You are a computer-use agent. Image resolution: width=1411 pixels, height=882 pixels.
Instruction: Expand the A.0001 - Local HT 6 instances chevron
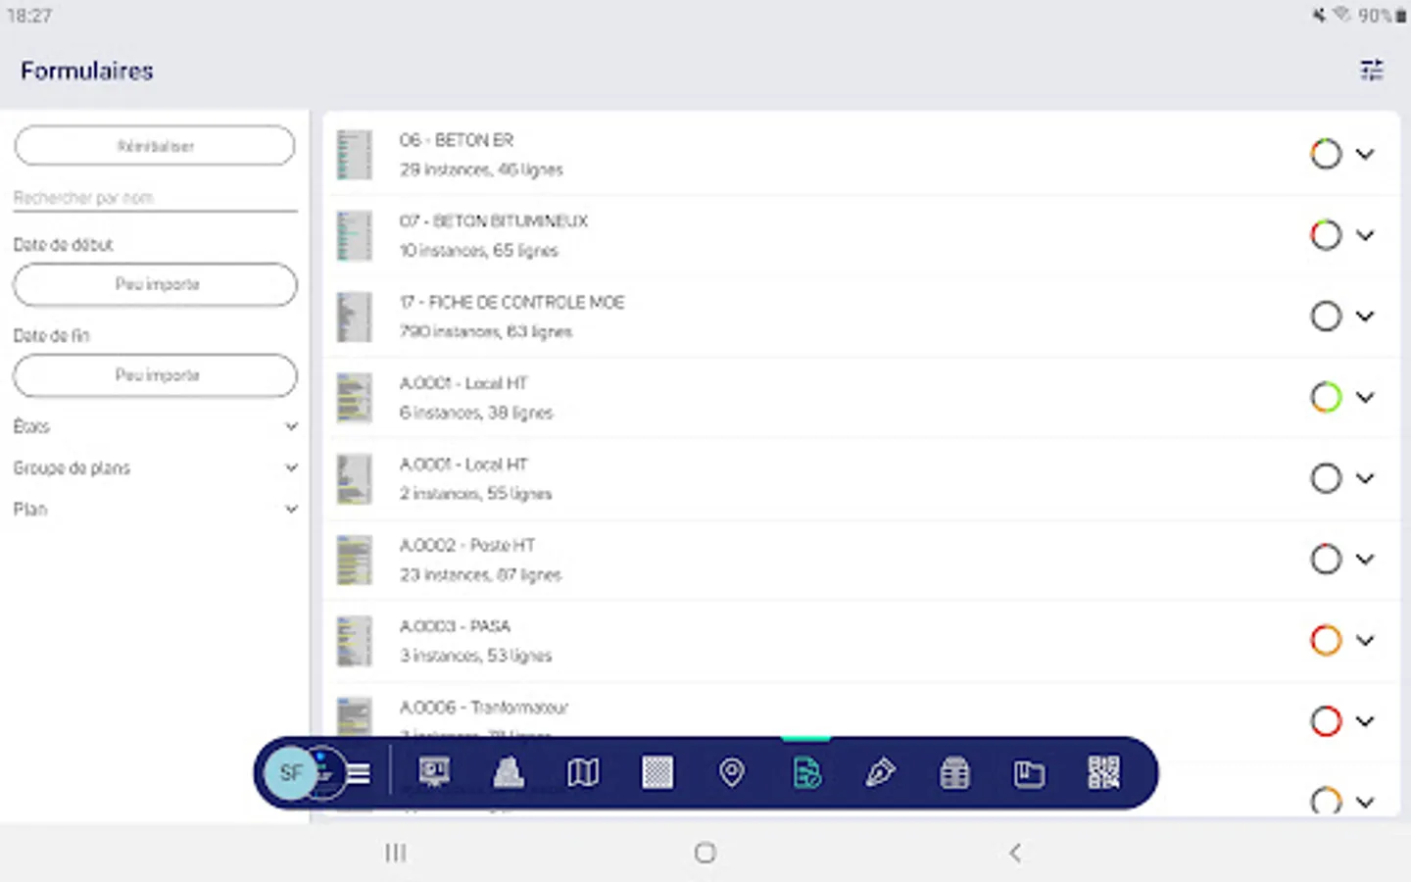[1365, 397]
